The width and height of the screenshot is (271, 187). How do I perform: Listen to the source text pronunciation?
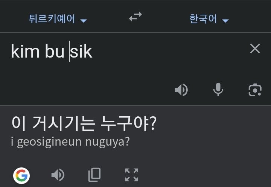point(181,90)
